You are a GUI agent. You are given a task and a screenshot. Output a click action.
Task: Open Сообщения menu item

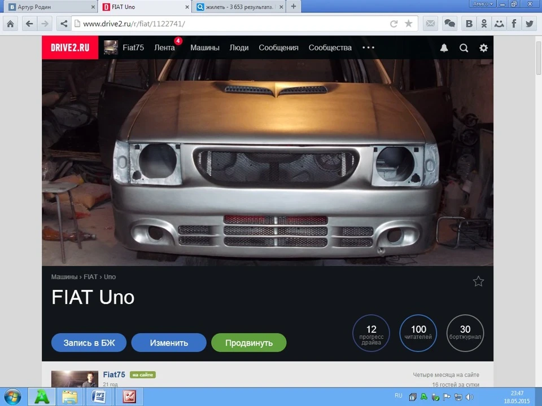(278, 47)
